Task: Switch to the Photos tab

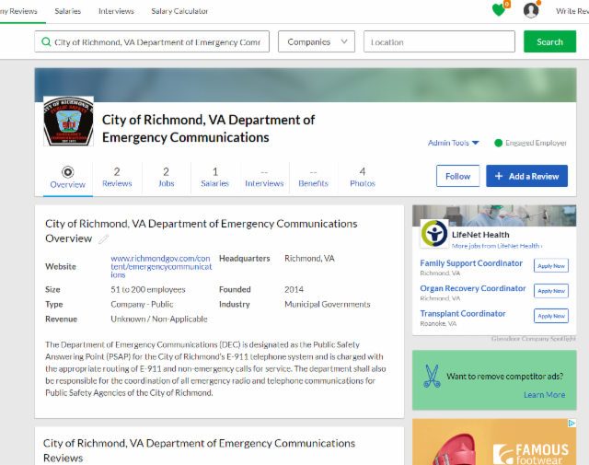Action: pos(362,177)
